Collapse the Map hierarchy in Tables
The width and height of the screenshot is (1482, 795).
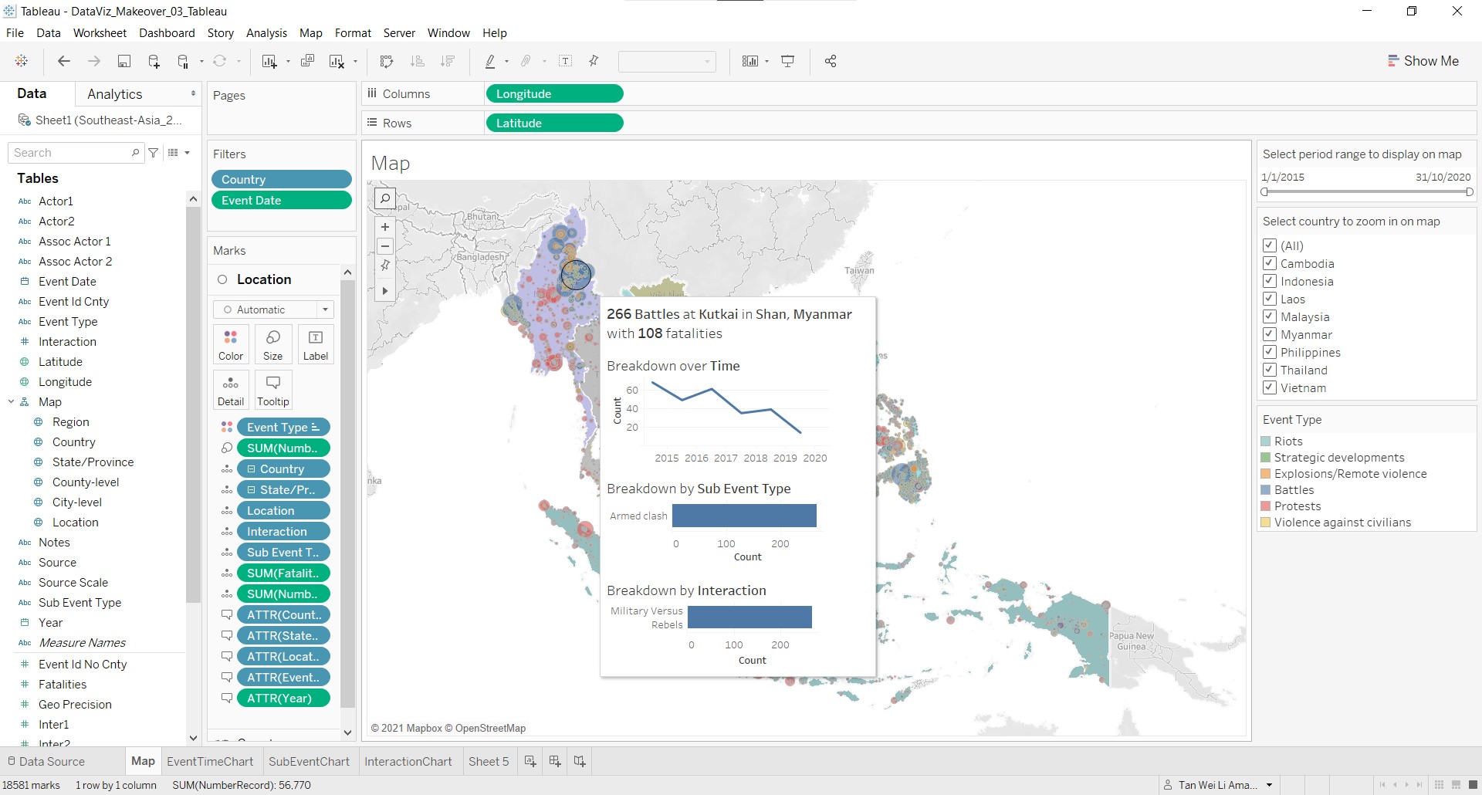(12, 402)
